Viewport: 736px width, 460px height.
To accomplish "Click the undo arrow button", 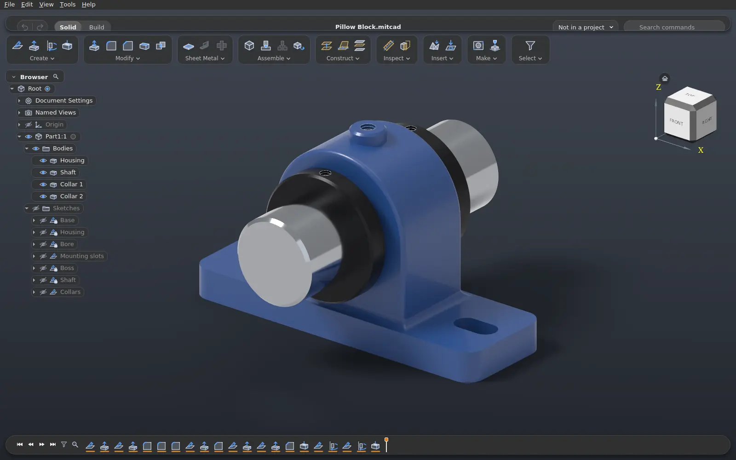I will click(x=25, y=27).
